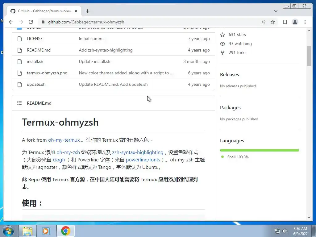Screen dimensions: 316x237
Task: Click the update.sh file icon
Action: coord(19,85)
